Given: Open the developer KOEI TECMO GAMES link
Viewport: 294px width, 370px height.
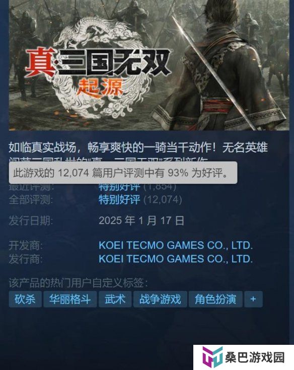Looking at the screenshot, I should click(x=176, y=246).
